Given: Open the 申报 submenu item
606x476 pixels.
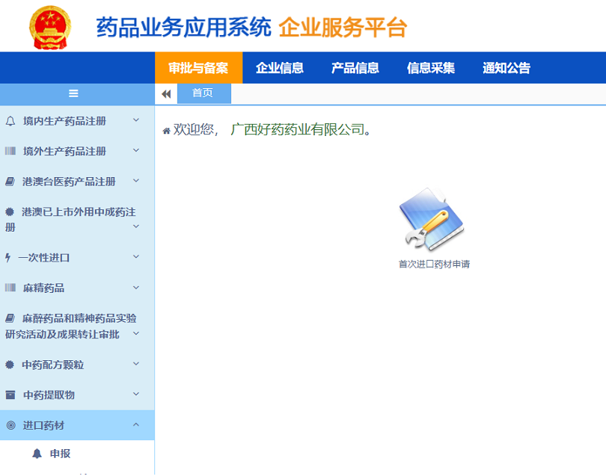Looking at the screenshot, I should (60, 454).
